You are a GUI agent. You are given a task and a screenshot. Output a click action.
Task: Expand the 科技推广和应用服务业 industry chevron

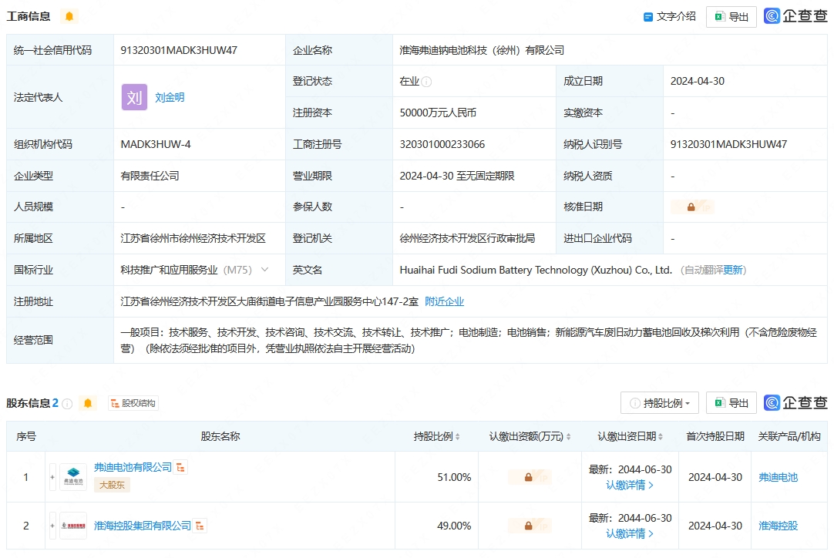tap(264, 270)
